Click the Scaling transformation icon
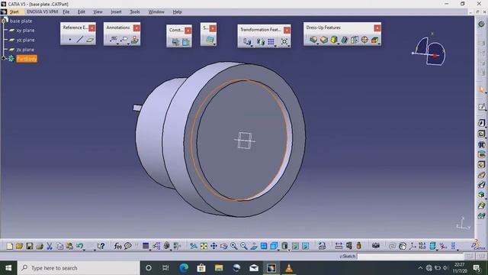 click(x=284, y=41)
